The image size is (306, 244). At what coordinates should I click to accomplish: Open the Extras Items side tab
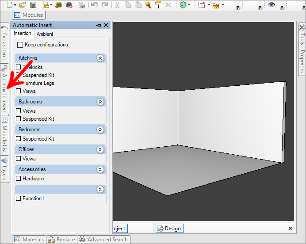pos(4,43)
